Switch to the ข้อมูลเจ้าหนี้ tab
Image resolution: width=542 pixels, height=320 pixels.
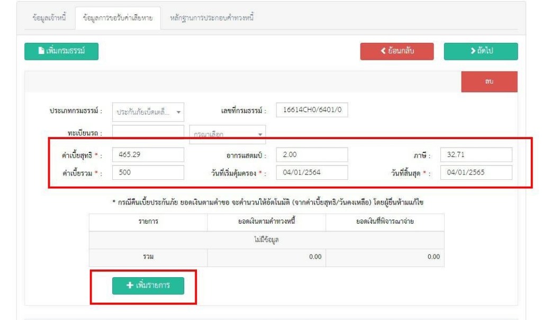pos(49,18)
